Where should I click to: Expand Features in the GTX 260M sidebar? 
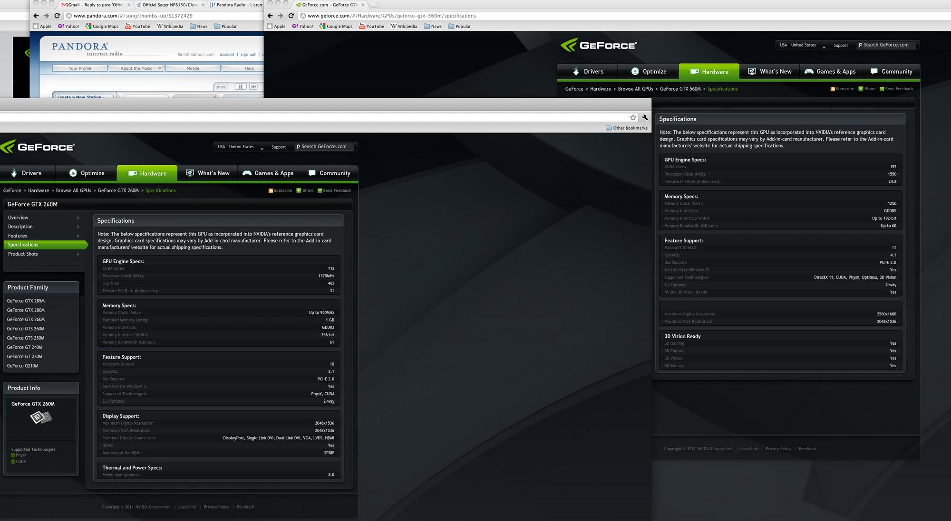point(43,236)
